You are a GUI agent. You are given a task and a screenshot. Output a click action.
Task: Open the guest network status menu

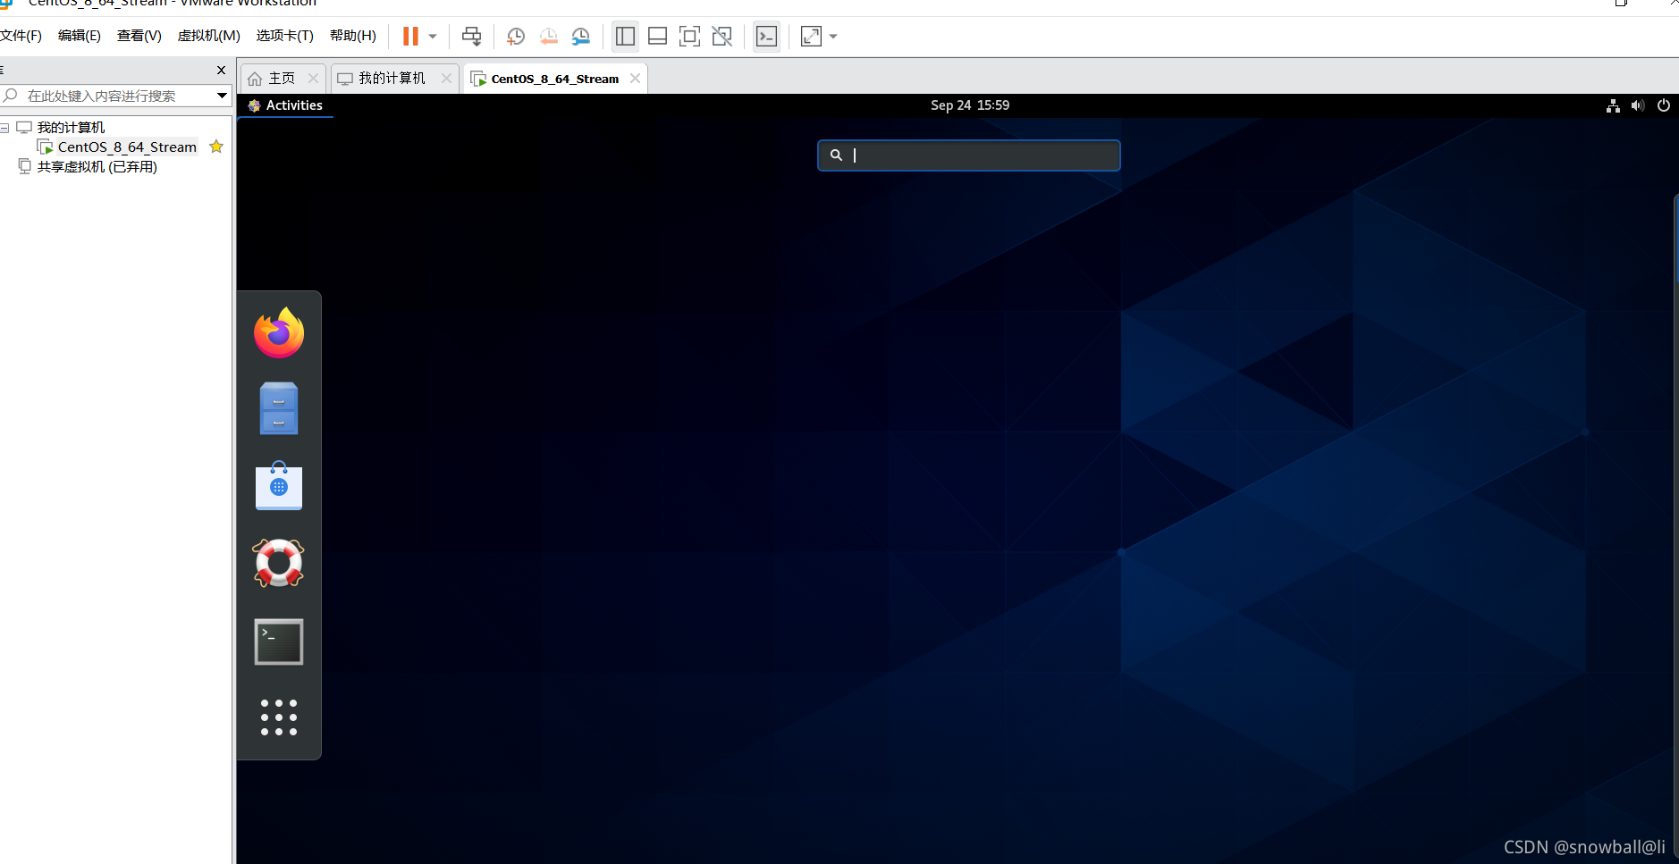click(1611, 105)
